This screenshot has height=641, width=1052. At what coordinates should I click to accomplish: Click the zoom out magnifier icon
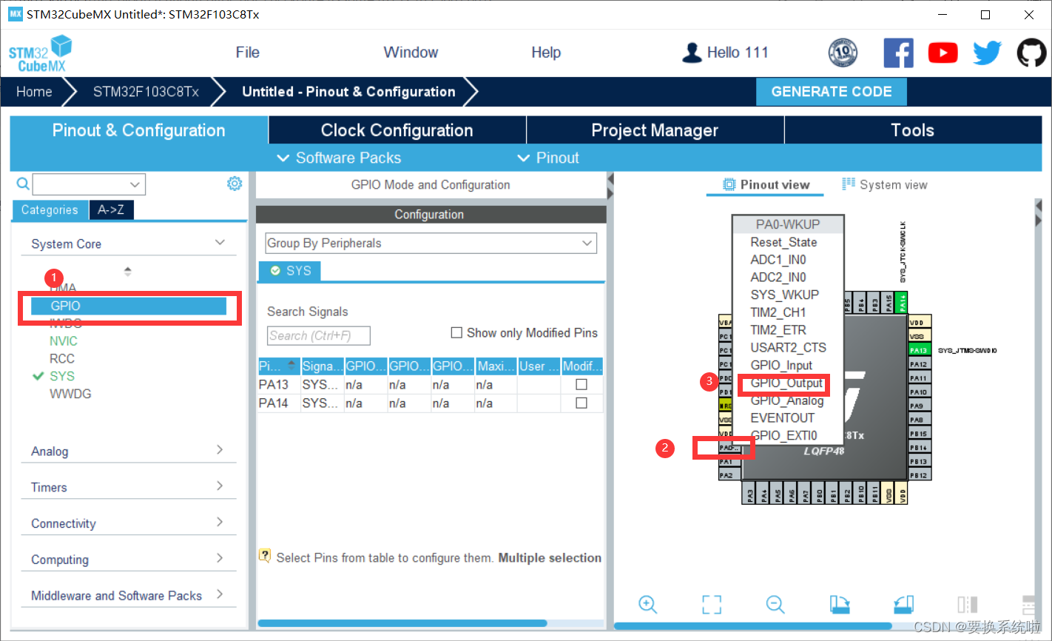pyautogui.click(x=775, y=604)
